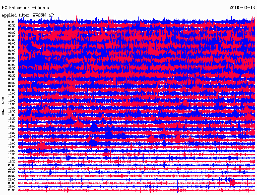Click the 08:30 time label
257x195 pixels.
coord(12,83)
